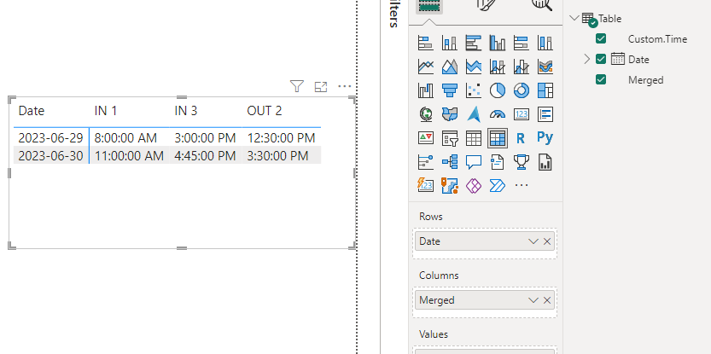Select the Decomposition tree visual
Screen dimensions: 711x354
(x=449, y=161)
